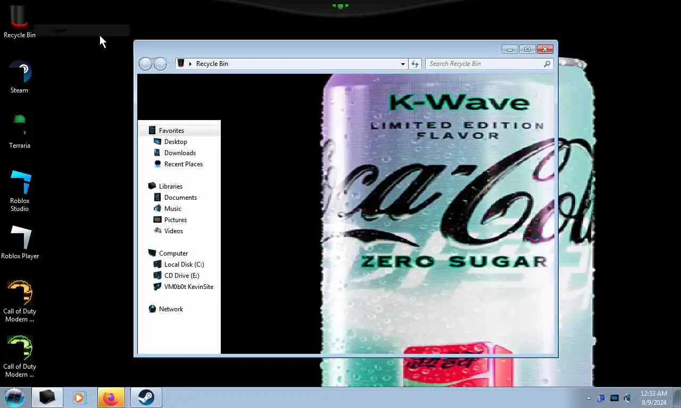Click the search magnifier icon
The image size is (681, 408).
pyautogui.click(x=547, y=64)
